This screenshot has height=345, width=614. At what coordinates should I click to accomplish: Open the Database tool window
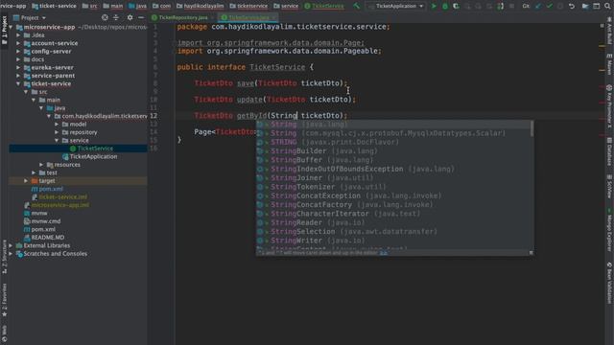coord(609,151)
